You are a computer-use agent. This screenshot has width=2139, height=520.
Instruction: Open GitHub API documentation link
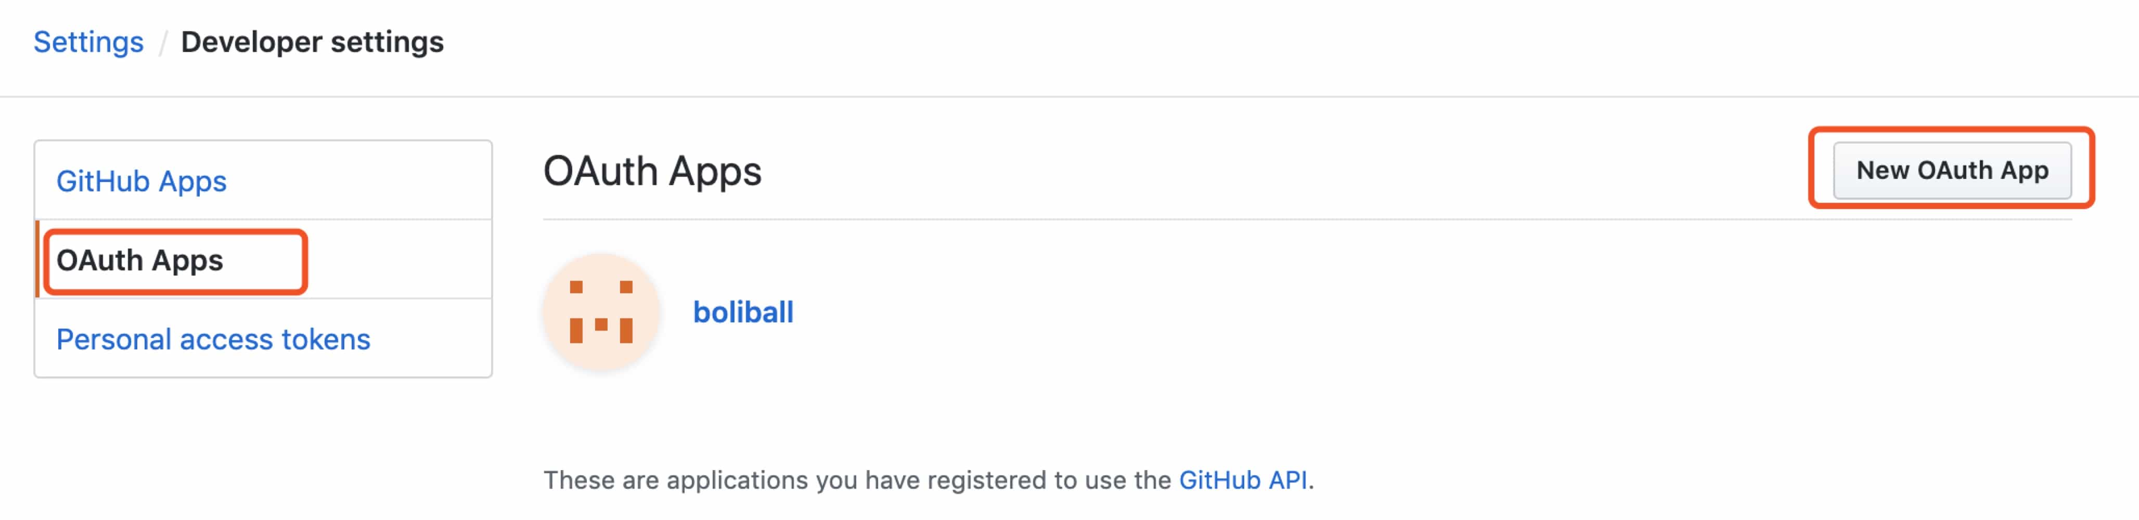(x=1243, y=479)
